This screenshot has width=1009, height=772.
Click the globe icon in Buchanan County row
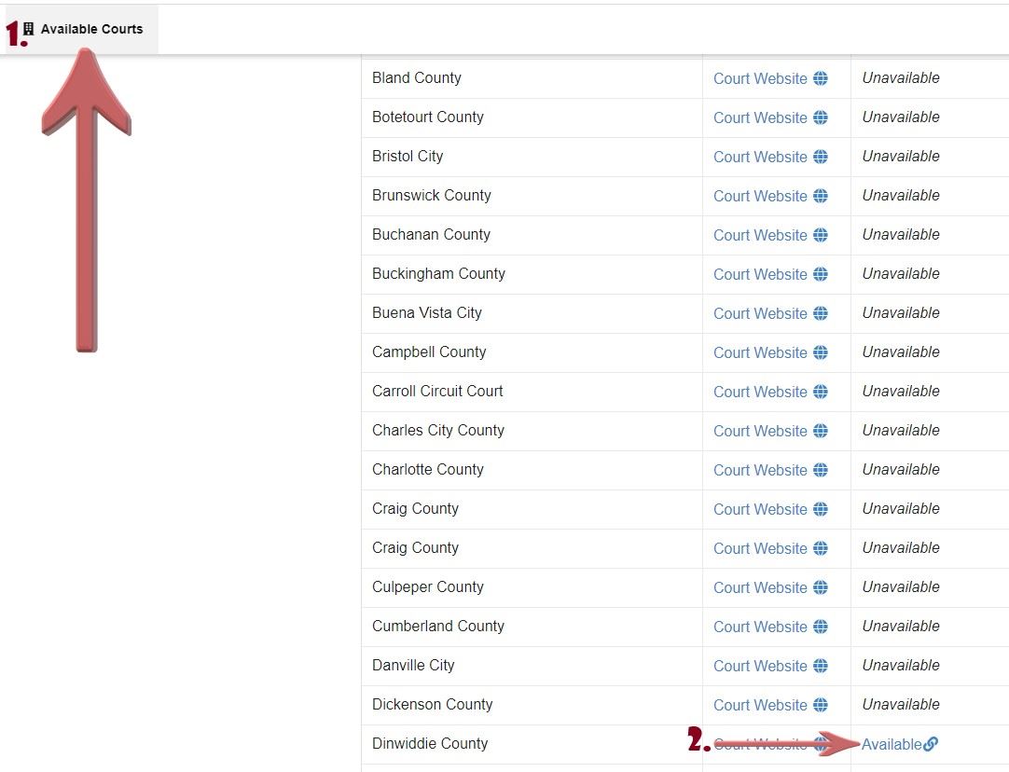(x=820, y=235)
